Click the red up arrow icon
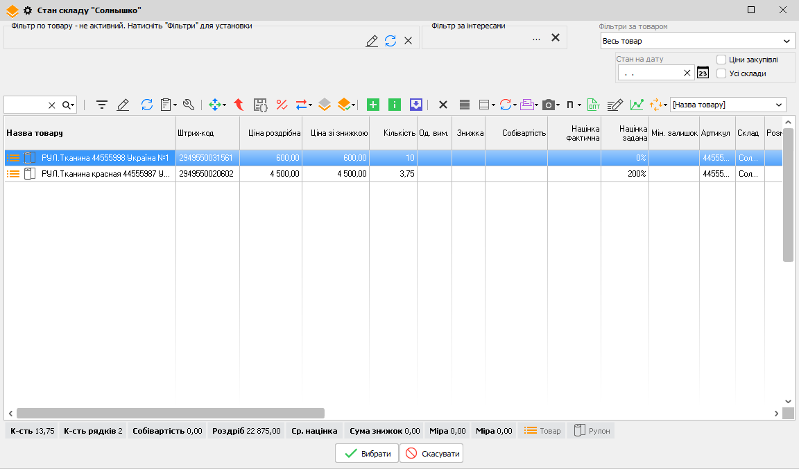This screenshot has height=469, width=799. click(239, 105)
